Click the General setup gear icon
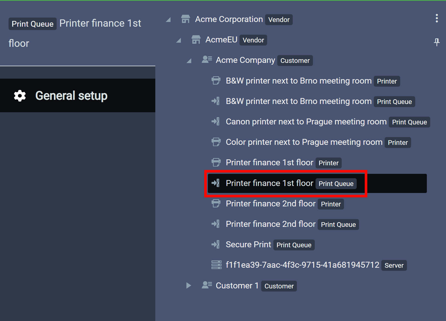 [x=20, y=96]
